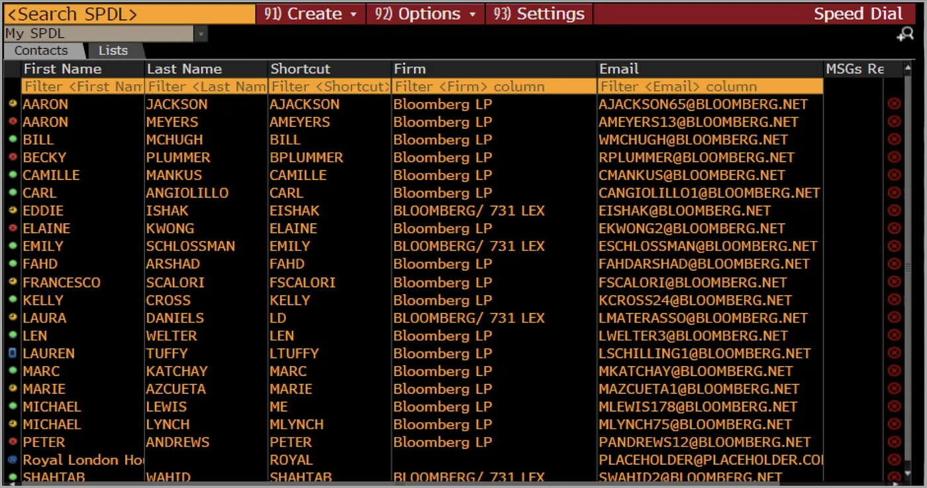The image size is (927, 488).
Task: Click the green status dot beside CAMILLE
Action: point(13,175)
